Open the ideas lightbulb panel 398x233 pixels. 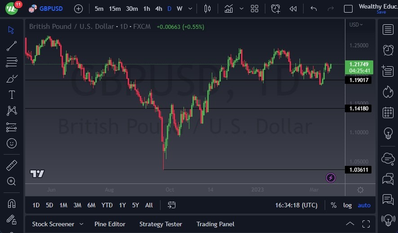388,133
